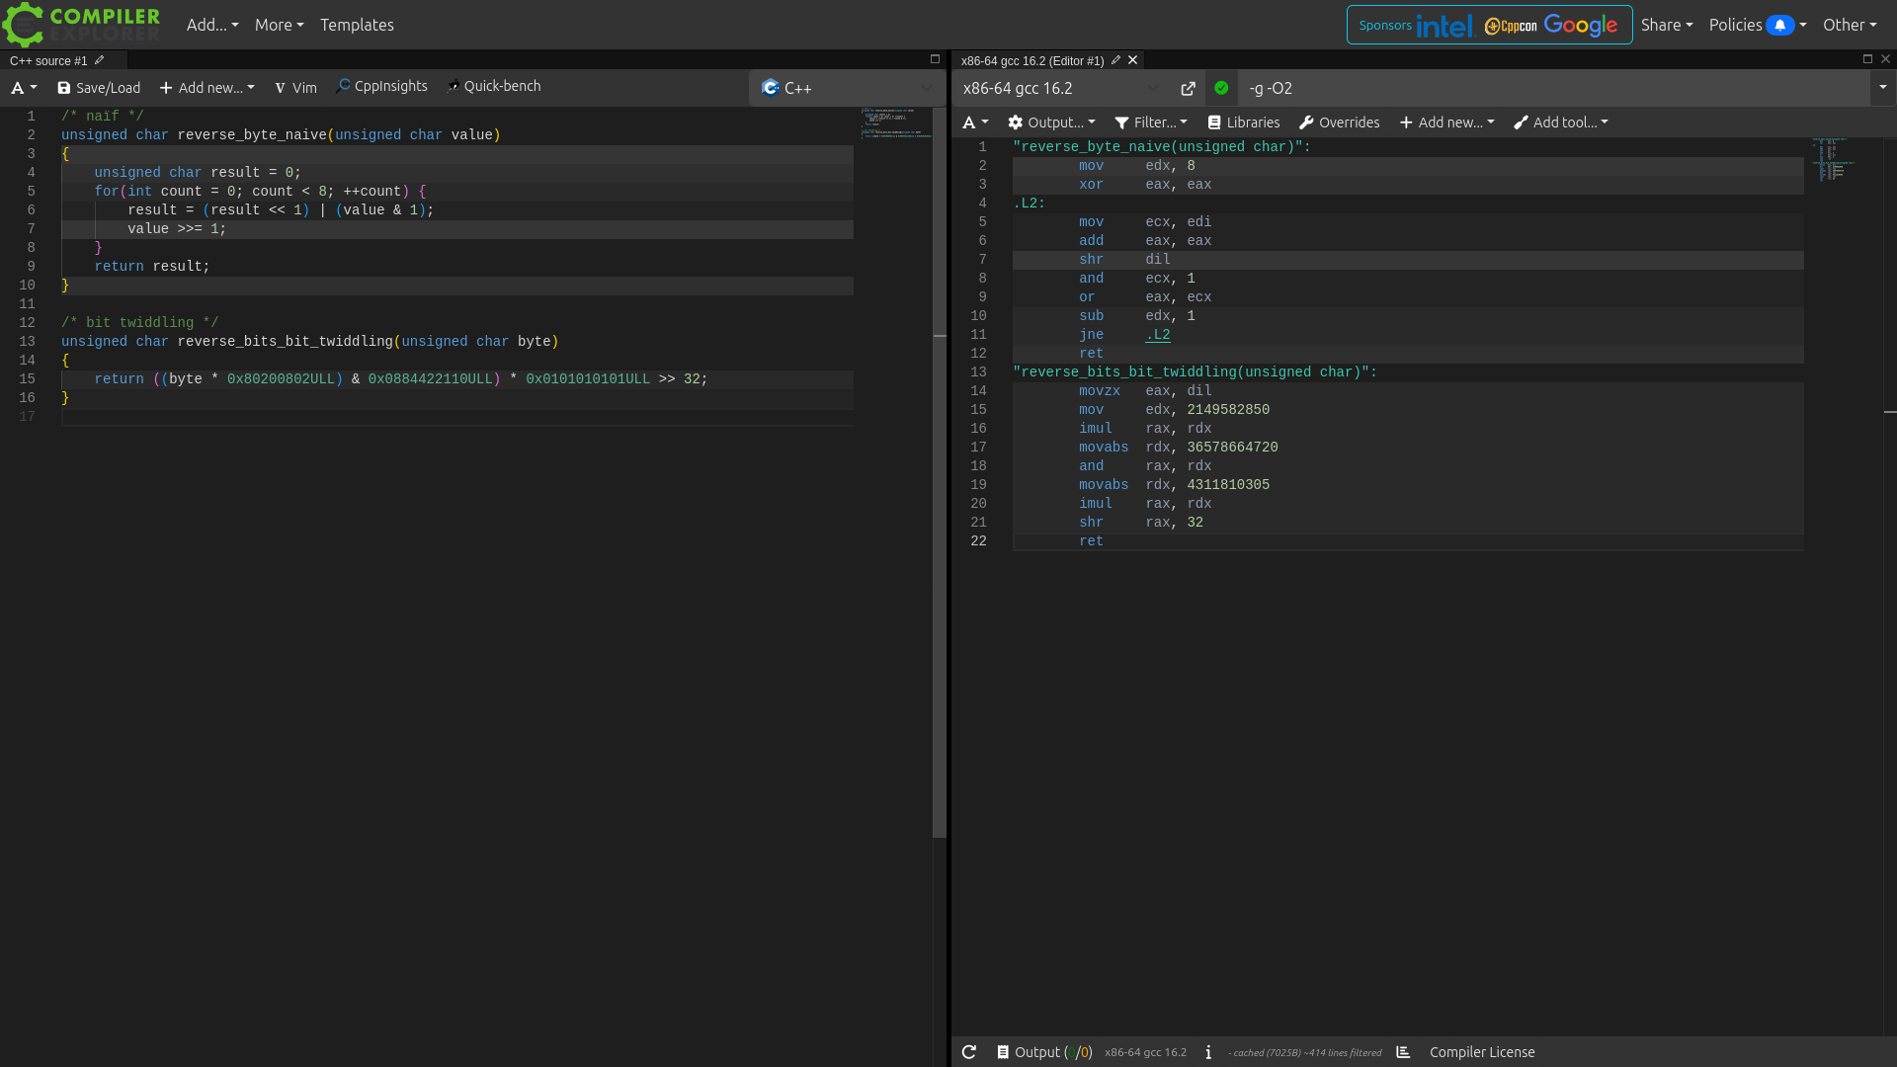1897x1067 pixels.
Task: Edit compiler options field -g -O2
Action: tap(1553, 88)
